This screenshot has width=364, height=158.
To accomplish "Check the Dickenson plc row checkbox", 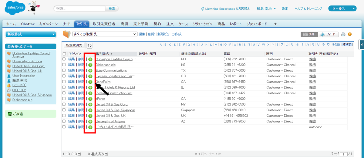I will (64, 65).
